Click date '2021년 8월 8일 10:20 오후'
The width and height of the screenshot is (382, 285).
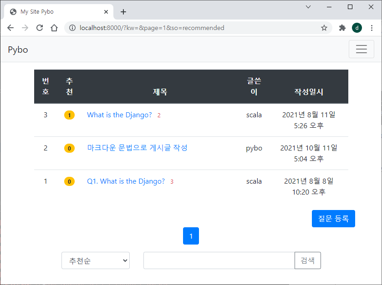(x=309, y=186)
